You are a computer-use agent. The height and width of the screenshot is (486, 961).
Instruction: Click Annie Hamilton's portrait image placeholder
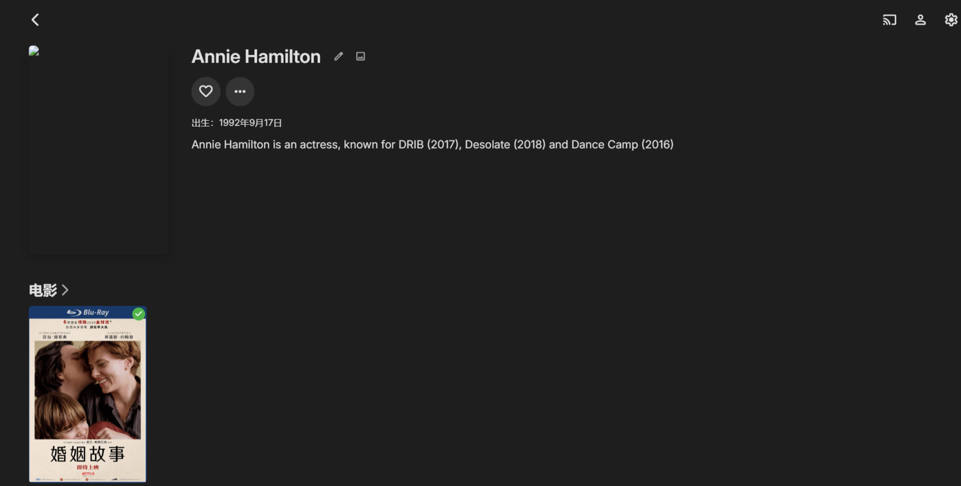tap(98, 150)
